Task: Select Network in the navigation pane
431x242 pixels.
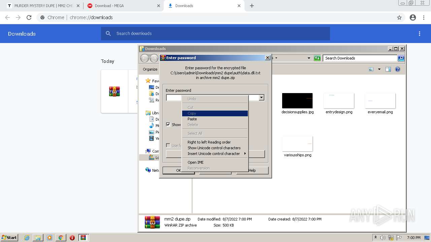Action: (x=152, y=170)
